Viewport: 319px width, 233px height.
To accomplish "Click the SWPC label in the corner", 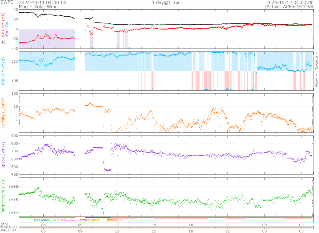I will click(7, 2).
